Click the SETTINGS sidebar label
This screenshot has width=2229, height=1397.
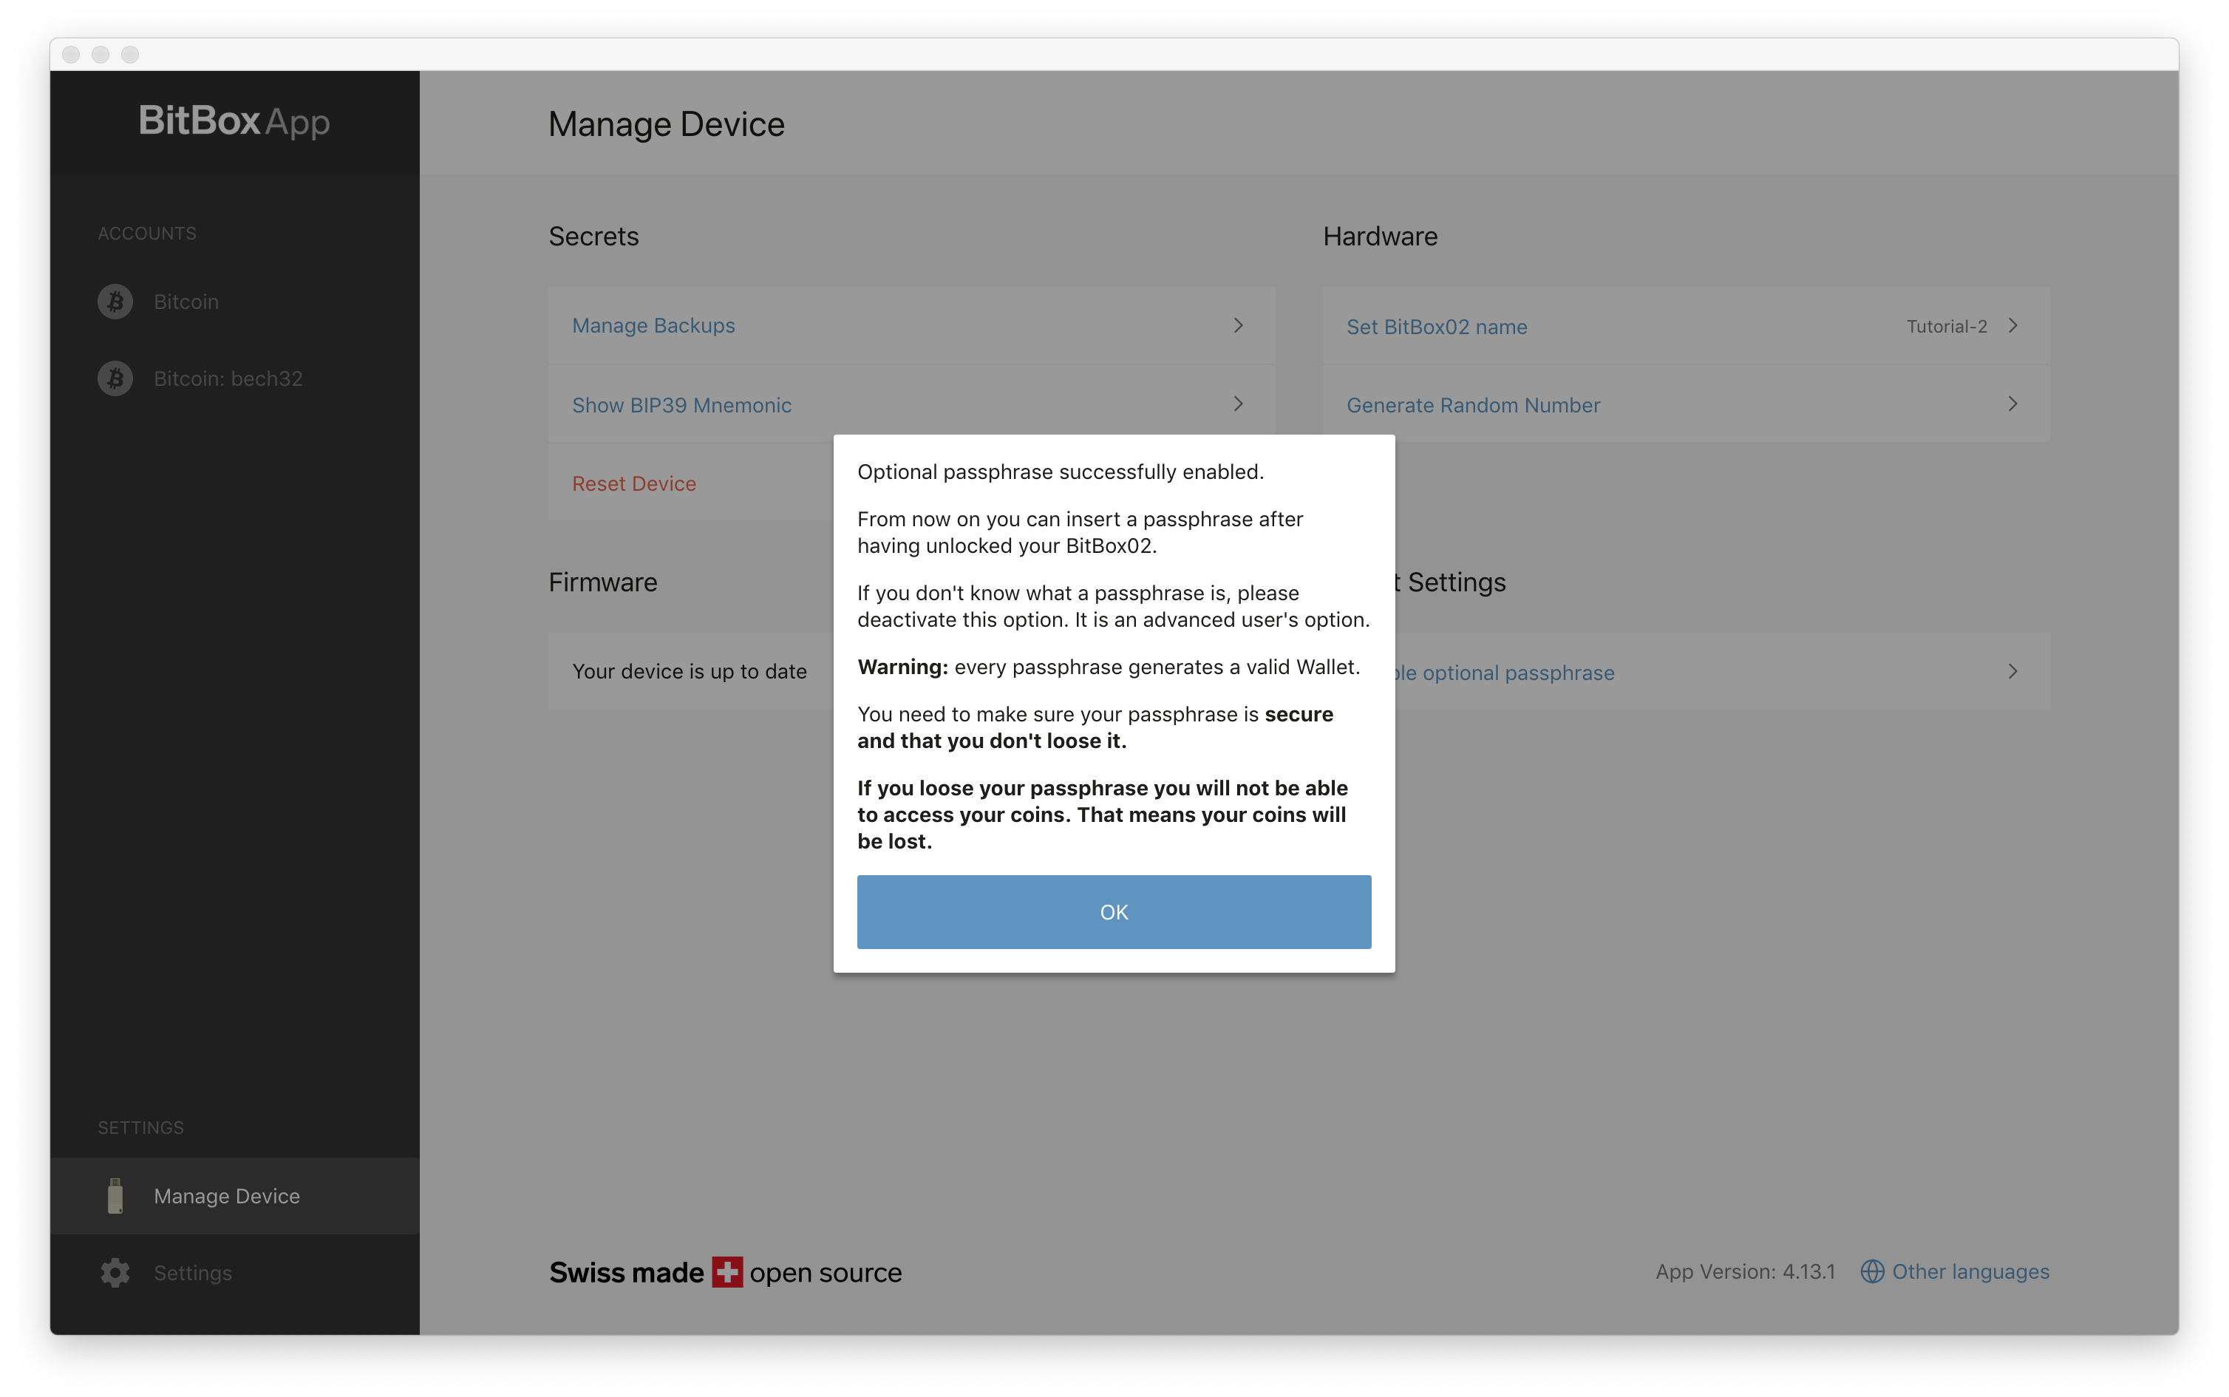[140, 1127]
